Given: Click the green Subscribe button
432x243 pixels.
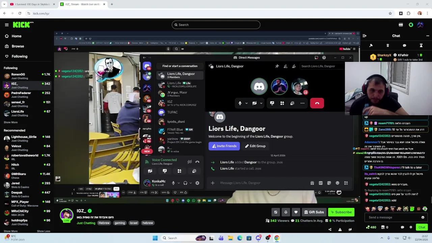Looking at the screenshot, I should [341, 212].
